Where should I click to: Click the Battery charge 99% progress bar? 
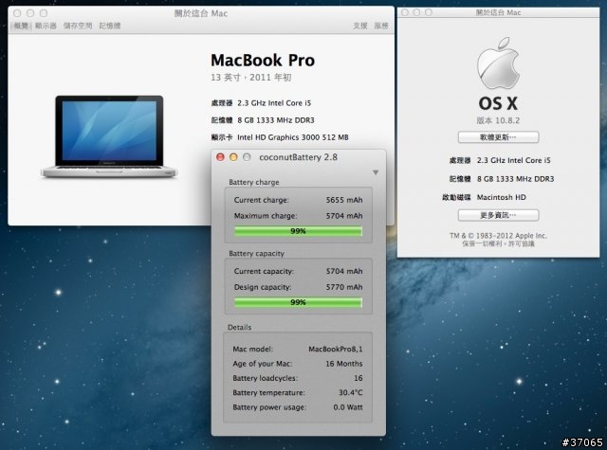point(298,231)
